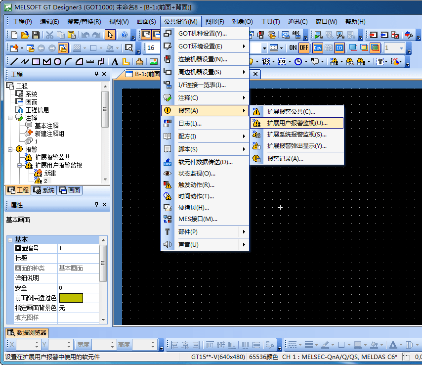
Task: Select the arrow pointer selection tool
Action: [x=110, y=35]
